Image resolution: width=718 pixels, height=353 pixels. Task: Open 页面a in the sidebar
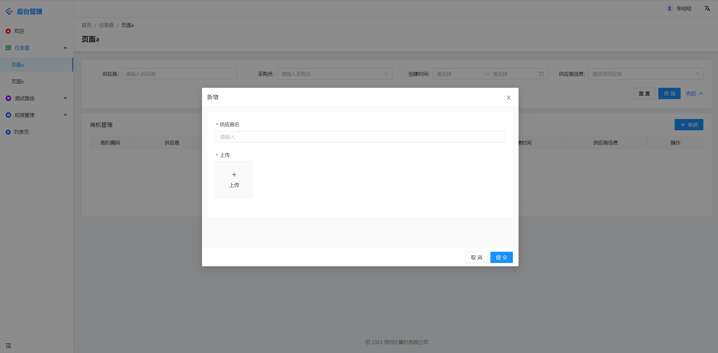[37, 65]
